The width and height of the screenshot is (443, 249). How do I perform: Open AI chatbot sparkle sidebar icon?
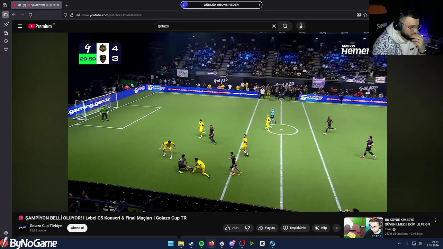pyautogui.click(x=6, y=25)
